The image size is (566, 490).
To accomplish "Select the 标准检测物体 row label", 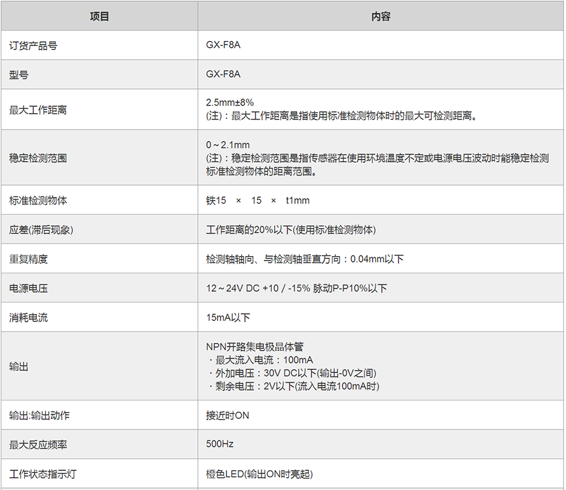I will [x=38, y=201].
